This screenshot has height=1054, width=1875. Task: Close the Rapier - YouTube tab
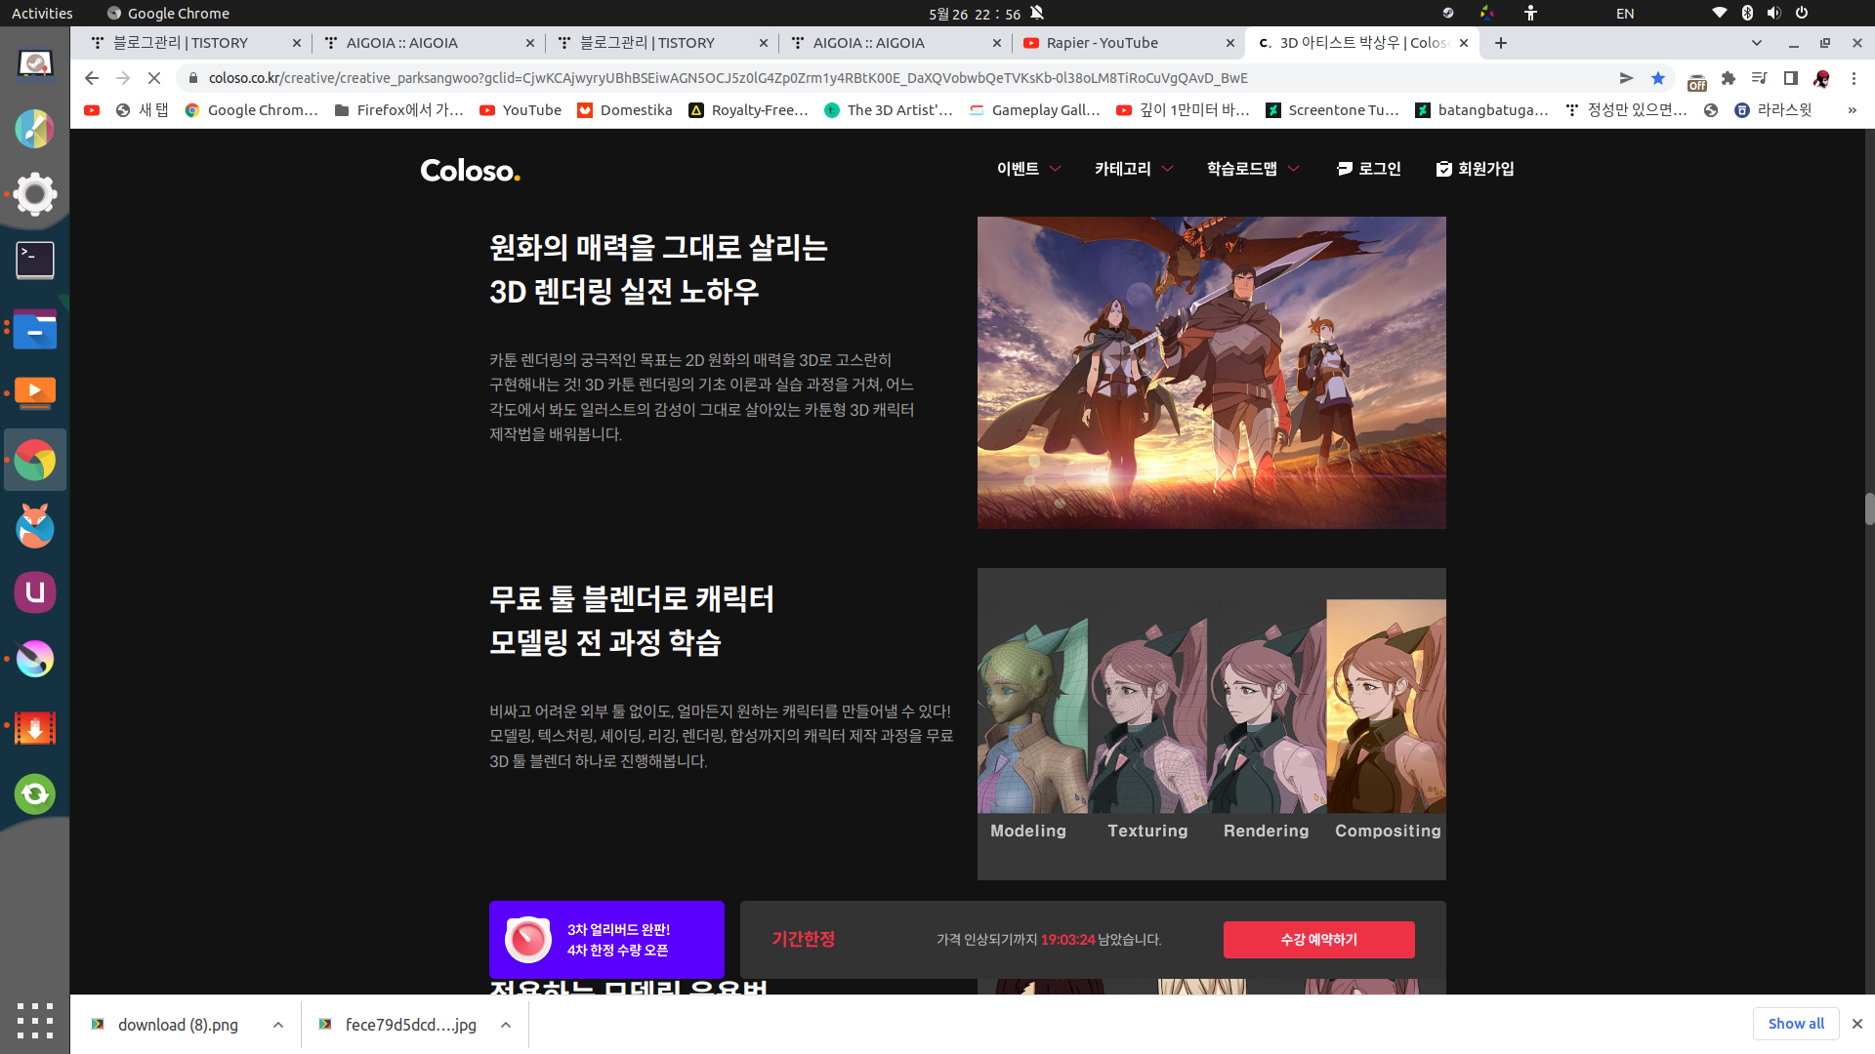coord(1229,43)
